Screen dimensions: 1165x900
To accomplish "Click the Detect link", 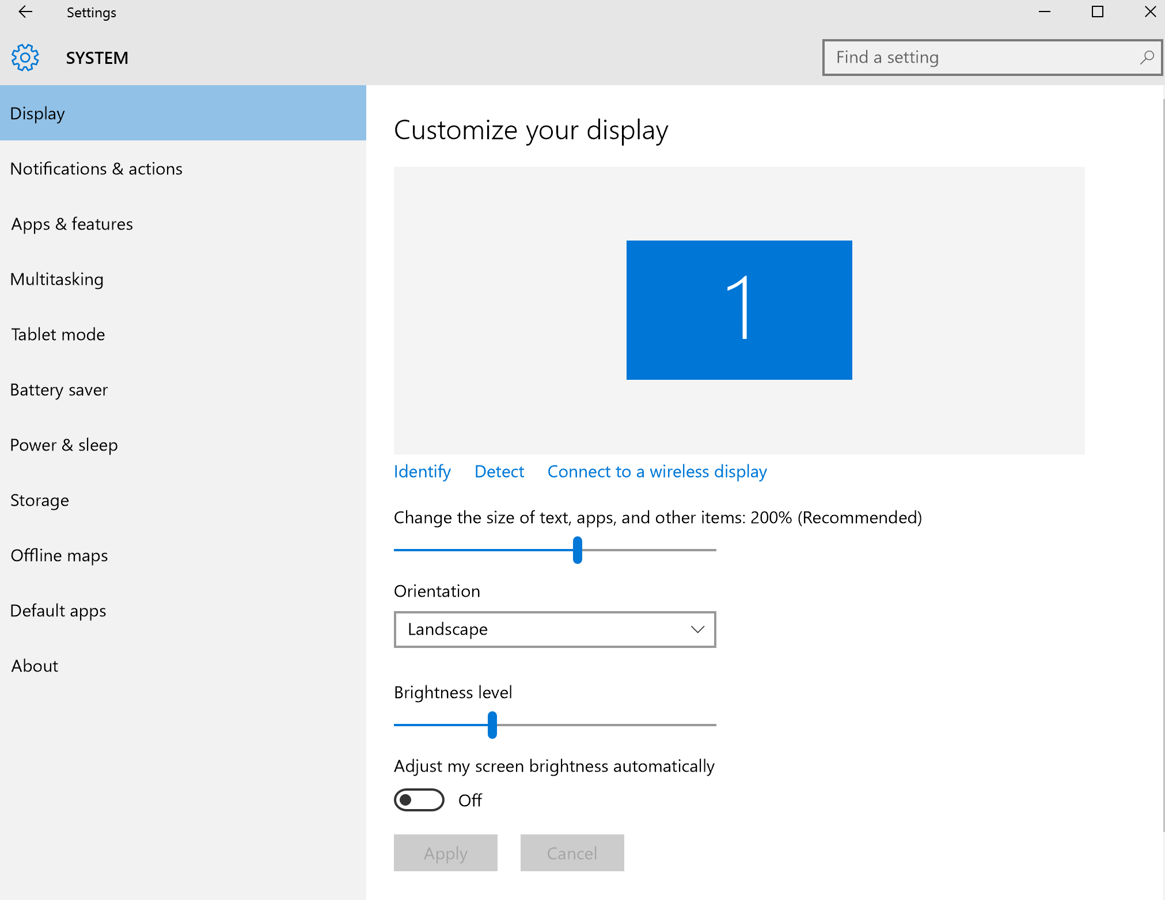I will 499,472.
